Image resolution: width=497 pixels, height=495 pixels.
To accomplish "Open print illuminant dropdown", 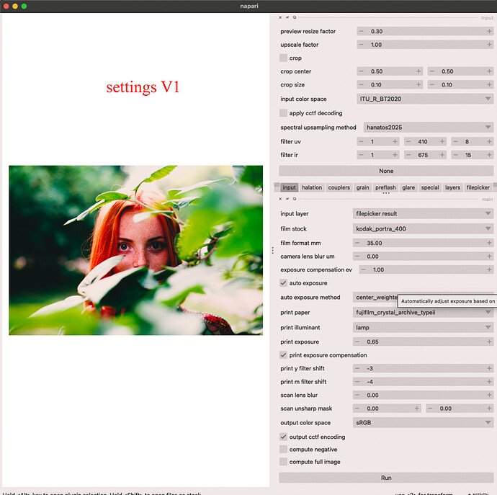I will coord(423,327).
